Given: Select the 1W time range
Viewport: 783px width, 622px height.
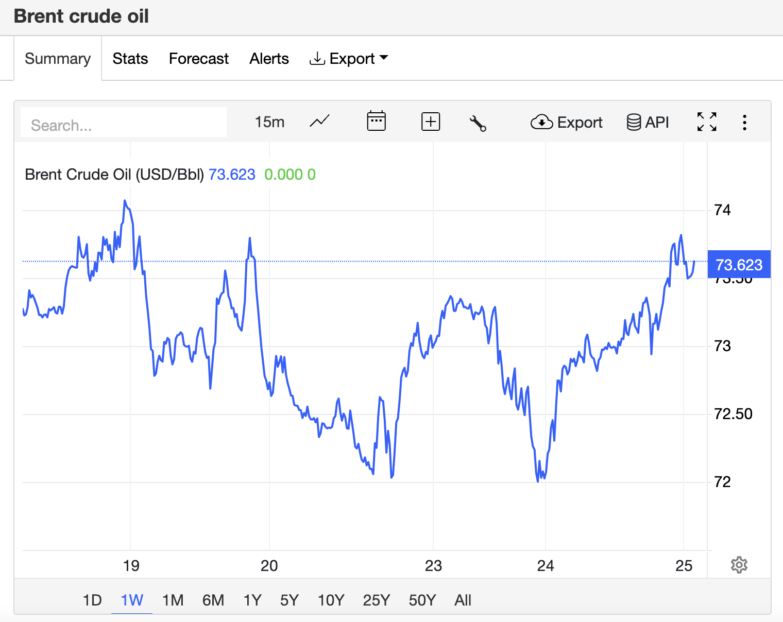Looking at the screenshot, I should 132,600.
